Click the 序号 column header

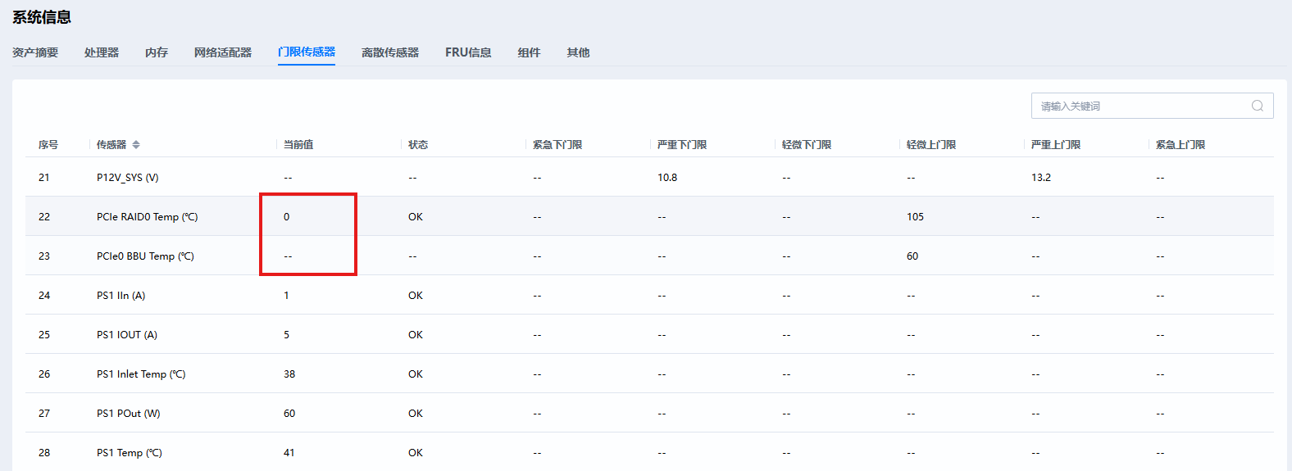[x=48, y=144]
